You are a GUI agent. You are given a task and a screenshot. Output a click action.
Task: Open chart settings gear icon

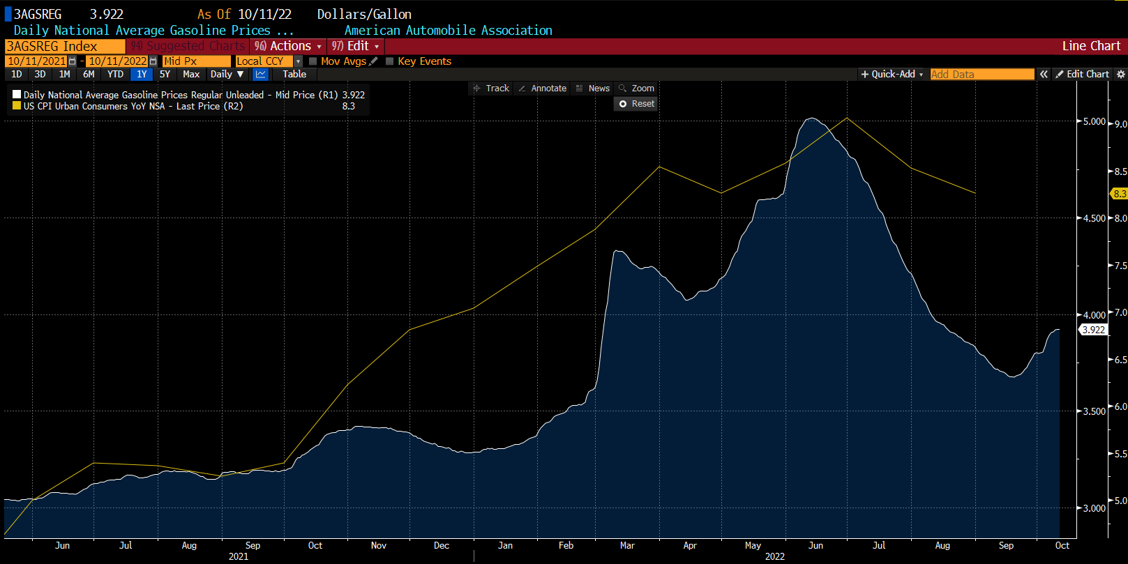click(1120, 74)
